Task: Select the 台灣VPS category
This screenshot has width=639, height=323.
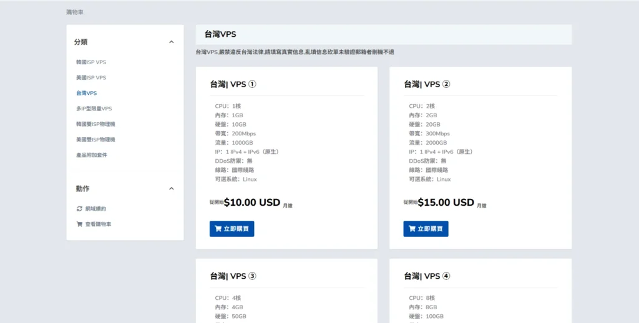Action: coord(86,94)
